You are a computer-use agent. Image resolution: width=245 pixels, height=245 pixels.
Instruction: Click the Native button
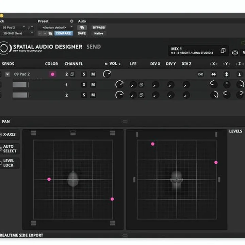(x=99, y=33)
